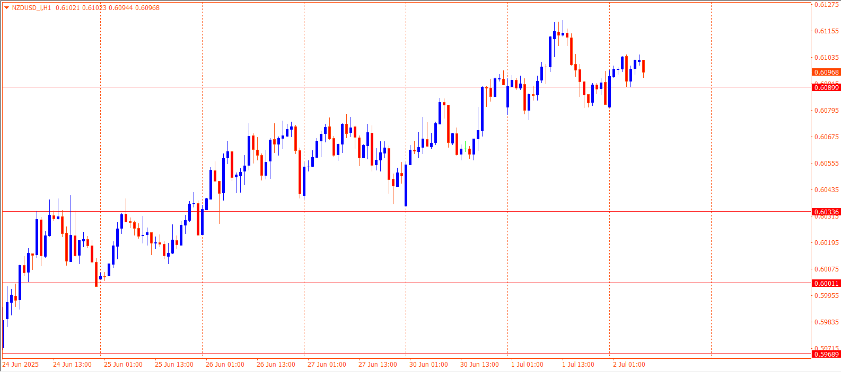Image resolution: width=841 pixels, height=372 pixels.
Task: Click the high price value 0.61023
Action: coord(94,8)
